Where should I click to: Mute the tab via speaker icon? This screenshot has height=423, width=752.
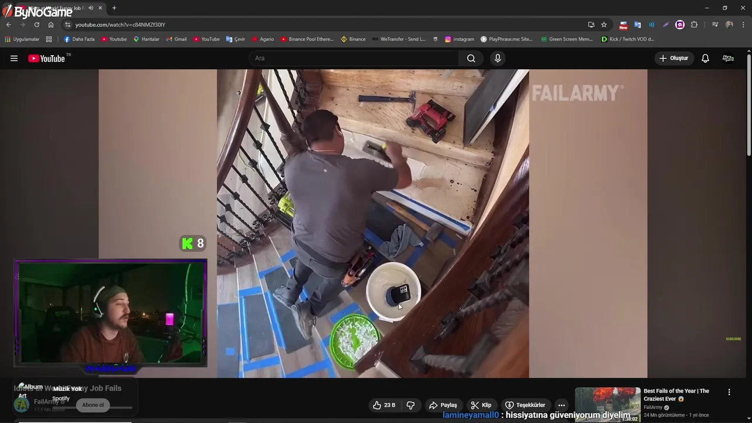[x=90, y=8]
